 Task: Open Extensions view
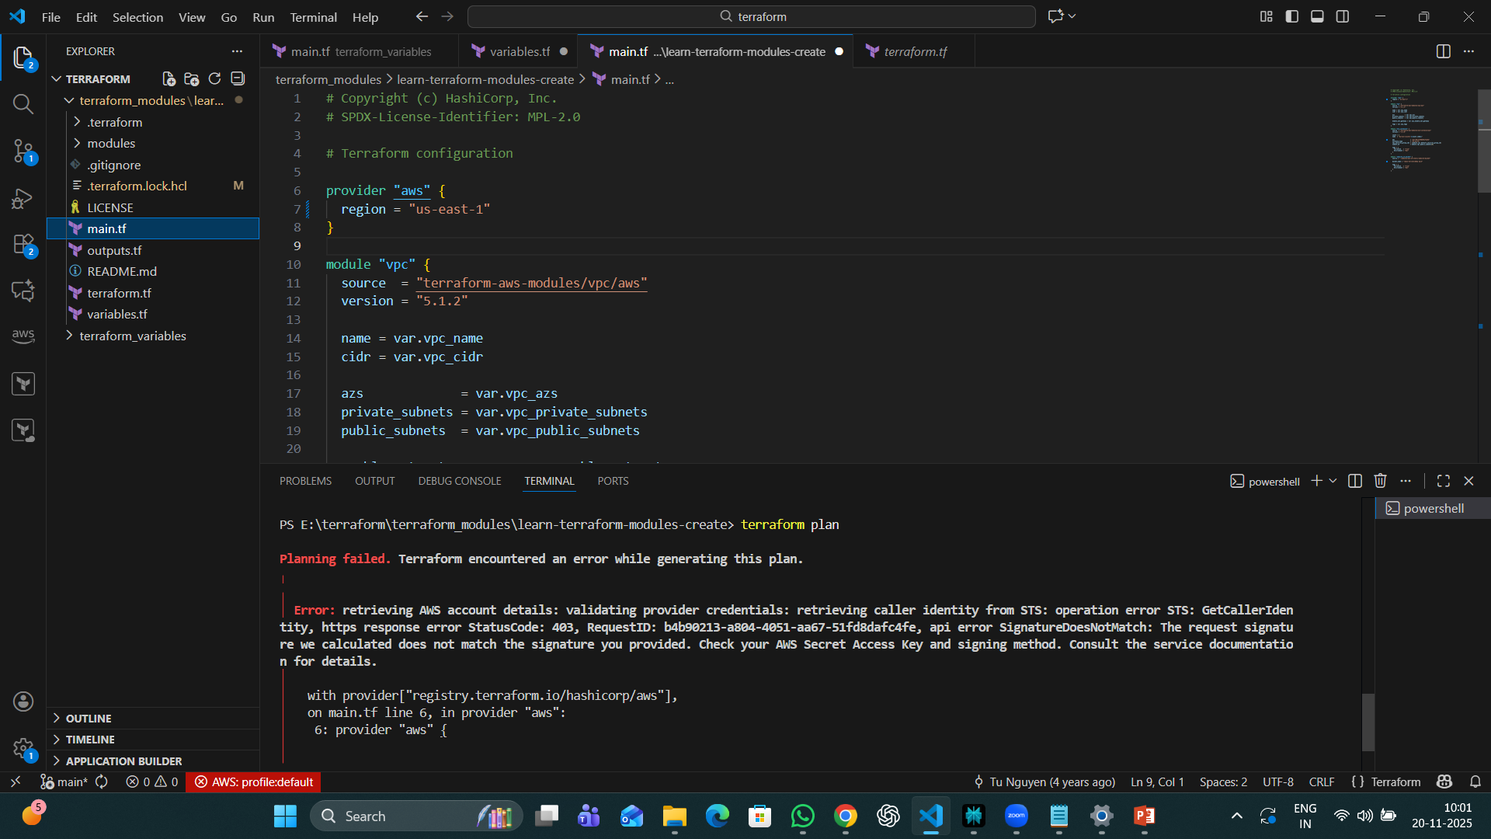[23, 245]
